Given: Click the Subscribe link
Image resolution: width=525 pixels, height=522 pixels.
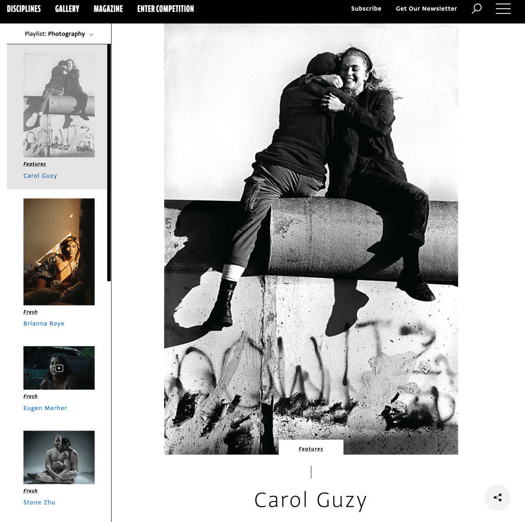Looking at the screenshot, I should 366,9.
